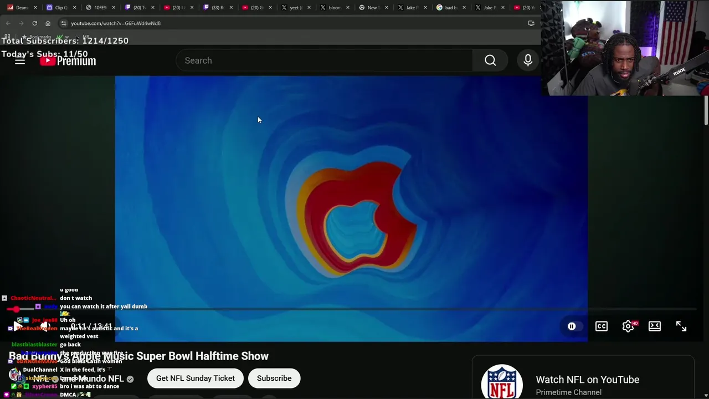
Task: Mute the video with the speaker icon
Action: pos(45,326)
